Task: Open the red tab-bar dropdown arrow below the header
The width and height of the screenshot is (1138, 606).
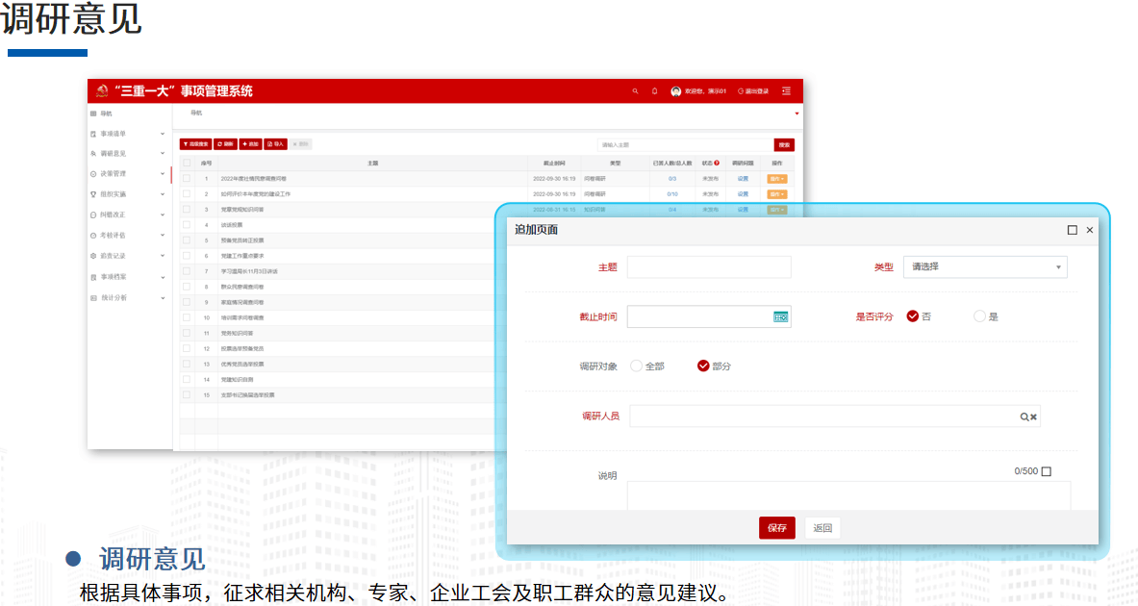Action: tap(797, 114)
